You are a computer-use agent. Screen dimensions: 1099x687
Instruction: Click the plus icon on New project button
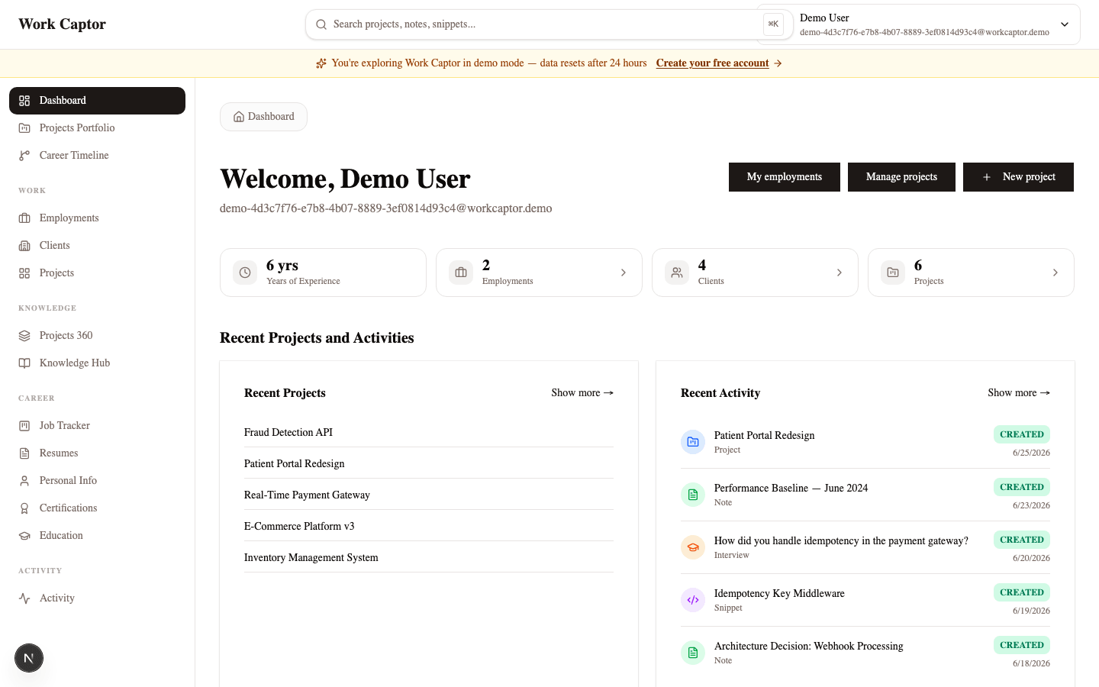coord(987,177)
